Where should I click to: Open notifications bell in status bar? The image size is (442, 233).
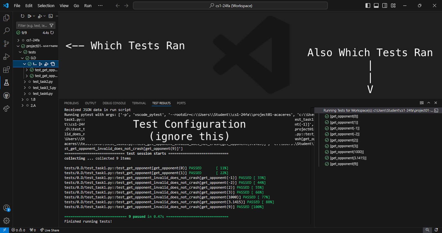(436, 230)
